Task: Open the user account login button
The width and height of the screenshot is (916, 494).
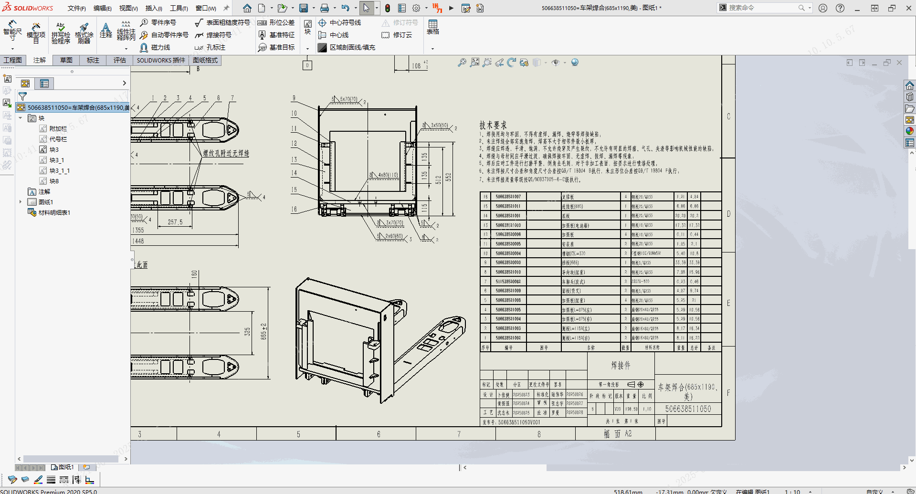Action: pyautogui.click(x=823, y=8)
